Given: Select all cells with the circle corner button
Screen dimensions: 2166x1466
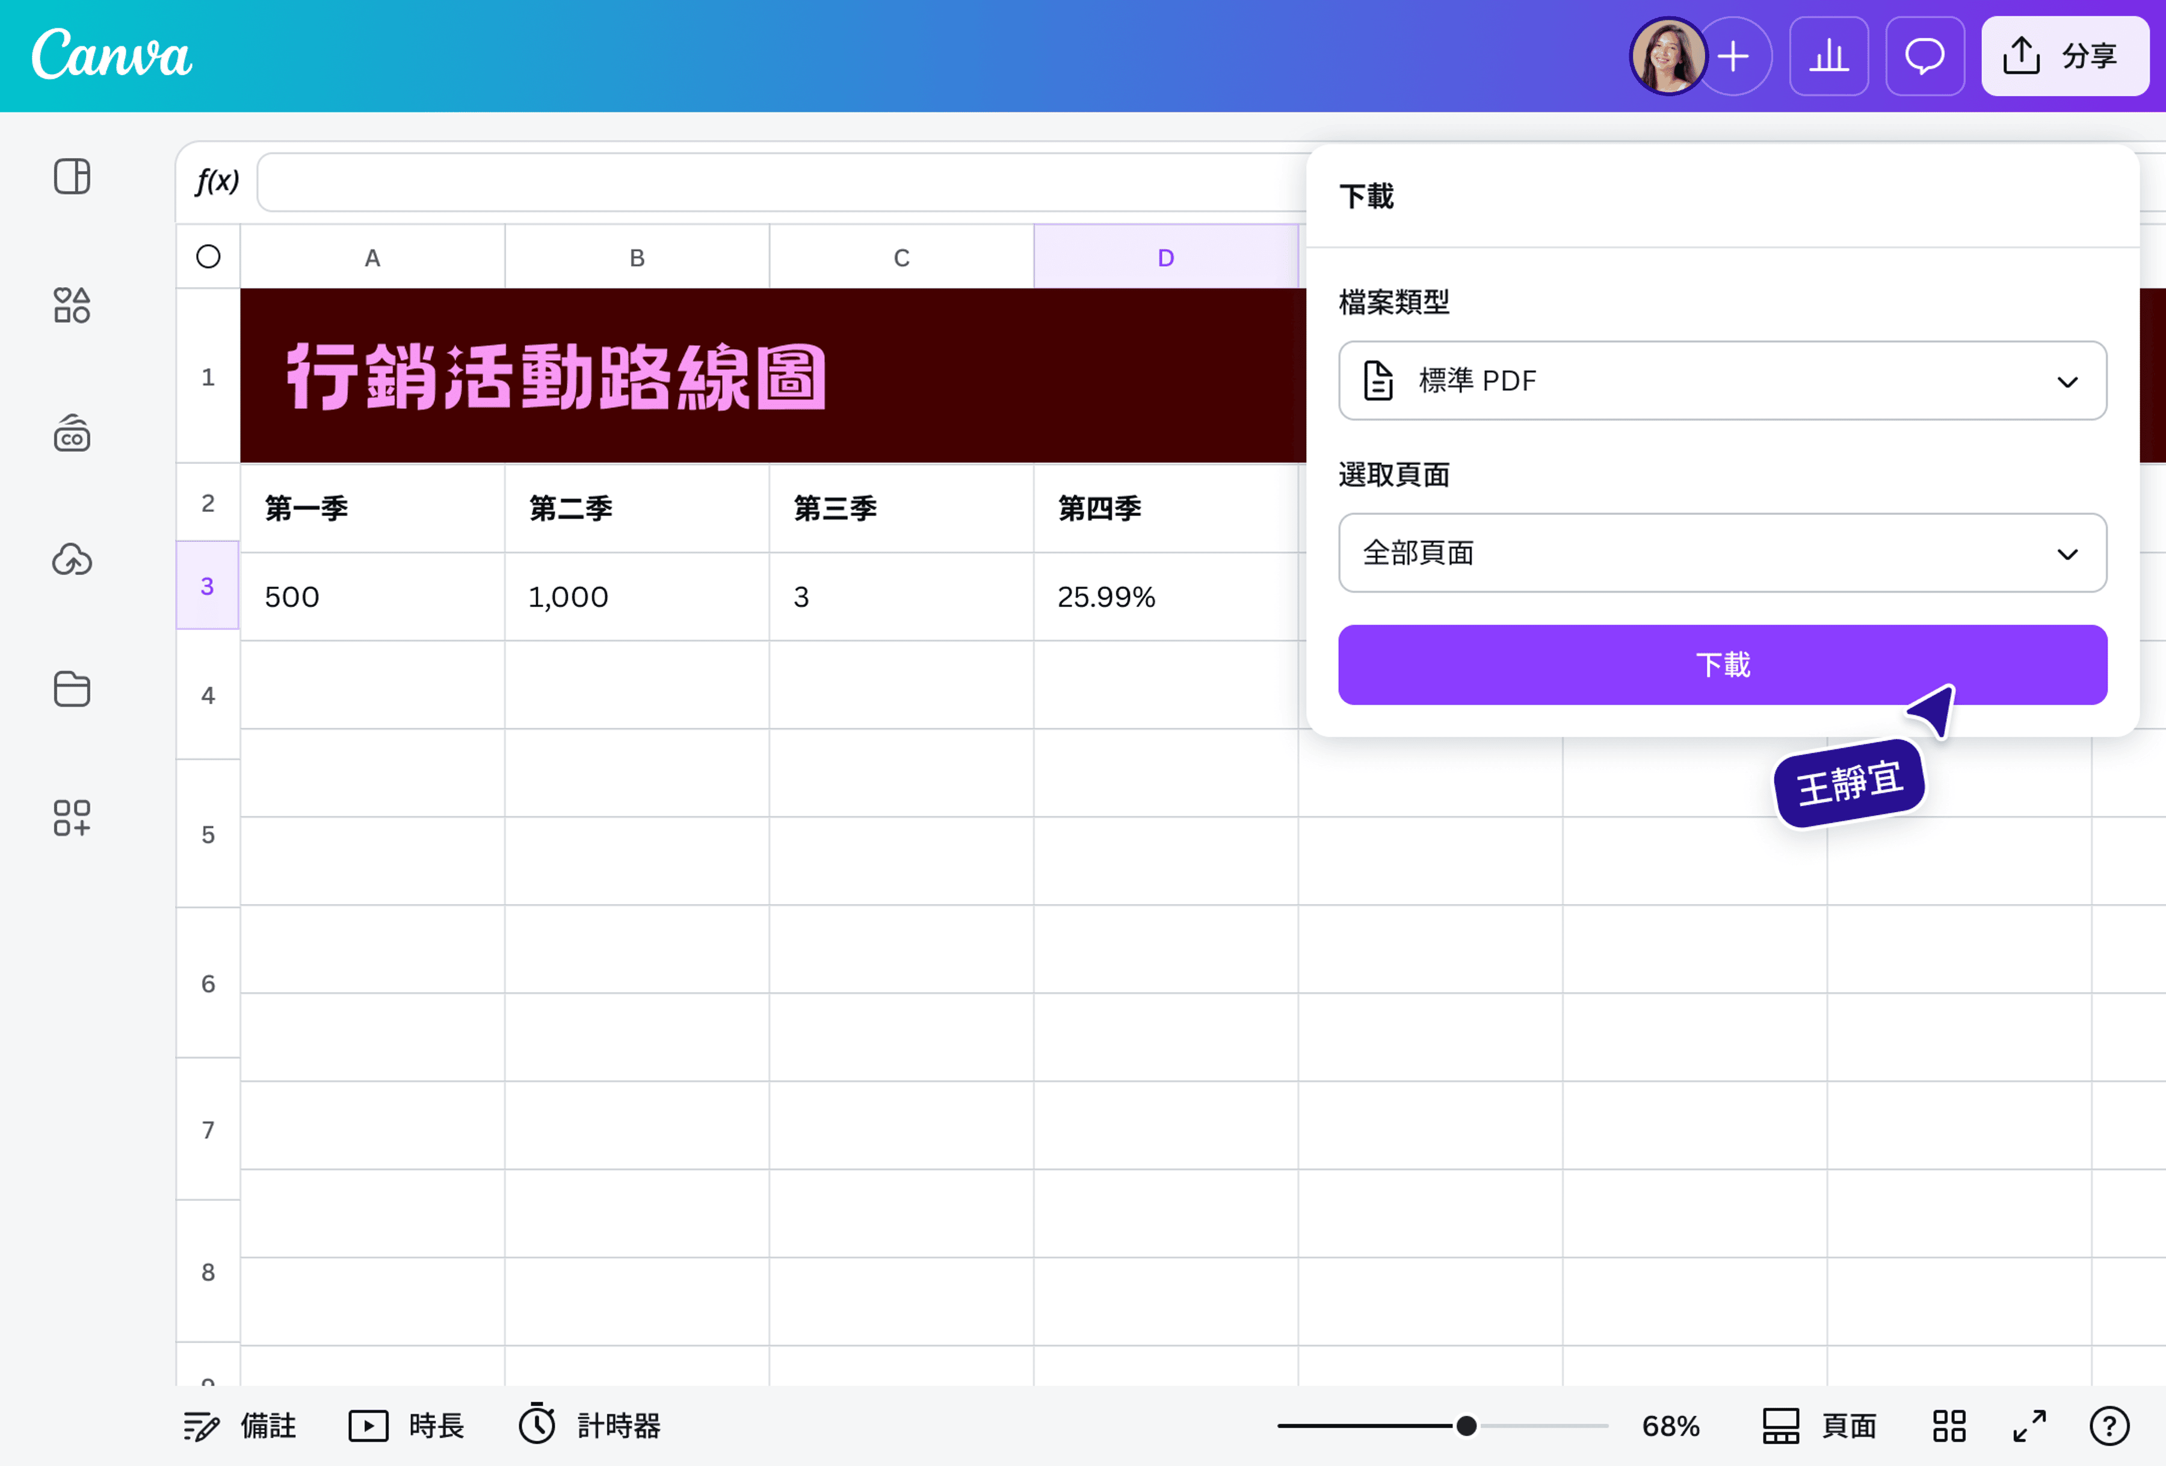Looking at the screenshot, I should click(208, 256).
